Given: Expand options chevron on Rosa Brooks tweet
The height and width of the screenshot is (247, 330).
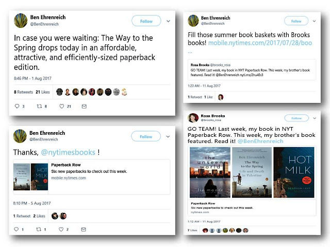Looking at the screenshot, I should [x=315, y=118].
